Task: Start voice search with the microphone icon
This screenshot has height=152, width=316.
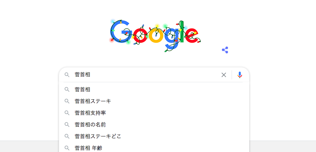Action: click(240, 75)
